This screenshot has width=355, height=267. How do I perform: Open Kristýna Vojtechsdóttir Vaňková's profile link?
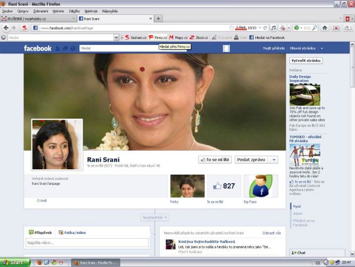[x=206, y=241]
